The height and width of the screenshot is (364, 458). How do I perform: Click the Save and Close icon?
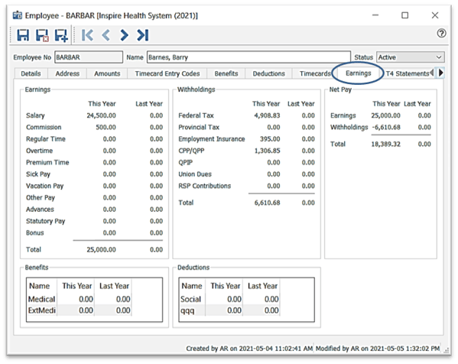click(42, 35)
